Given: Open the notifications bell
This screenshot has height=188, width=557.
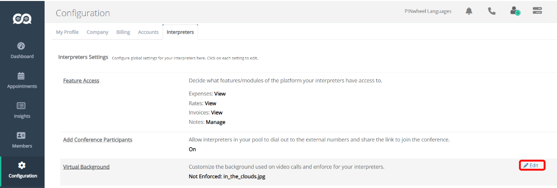Looking at the screenshot, I should (x=469, y=11).
